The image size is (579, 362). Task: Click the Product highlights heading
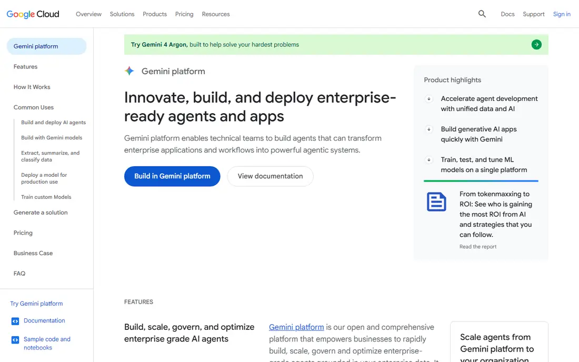[452, 80]
